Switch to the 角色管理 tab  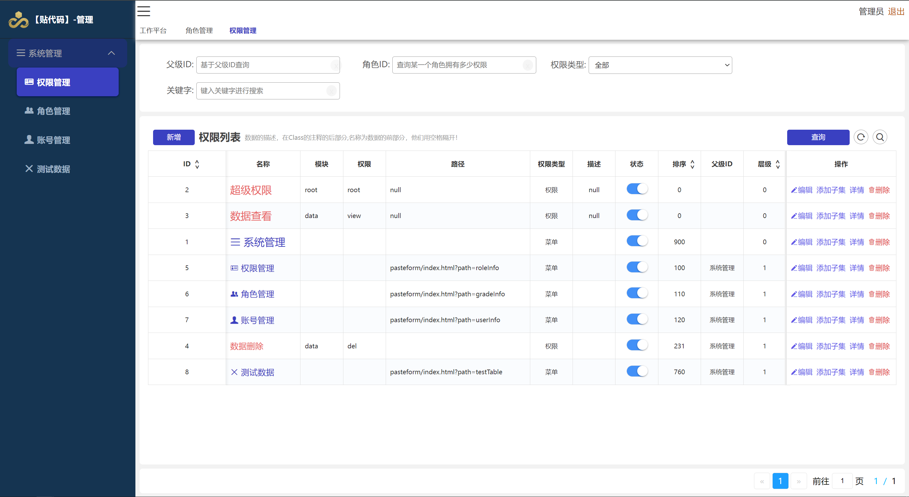click(199, 31)
